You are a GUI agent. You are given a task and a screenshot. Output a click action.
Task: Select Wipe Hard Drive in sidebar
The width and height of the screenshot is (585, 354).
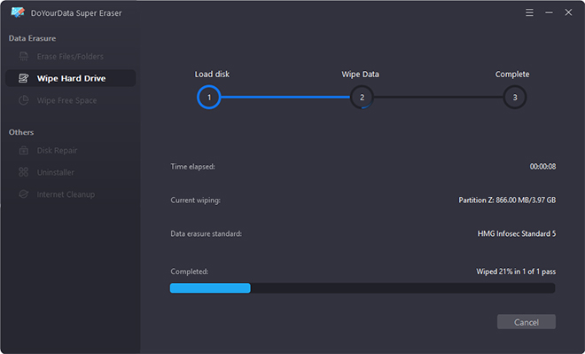coord(71,78)
